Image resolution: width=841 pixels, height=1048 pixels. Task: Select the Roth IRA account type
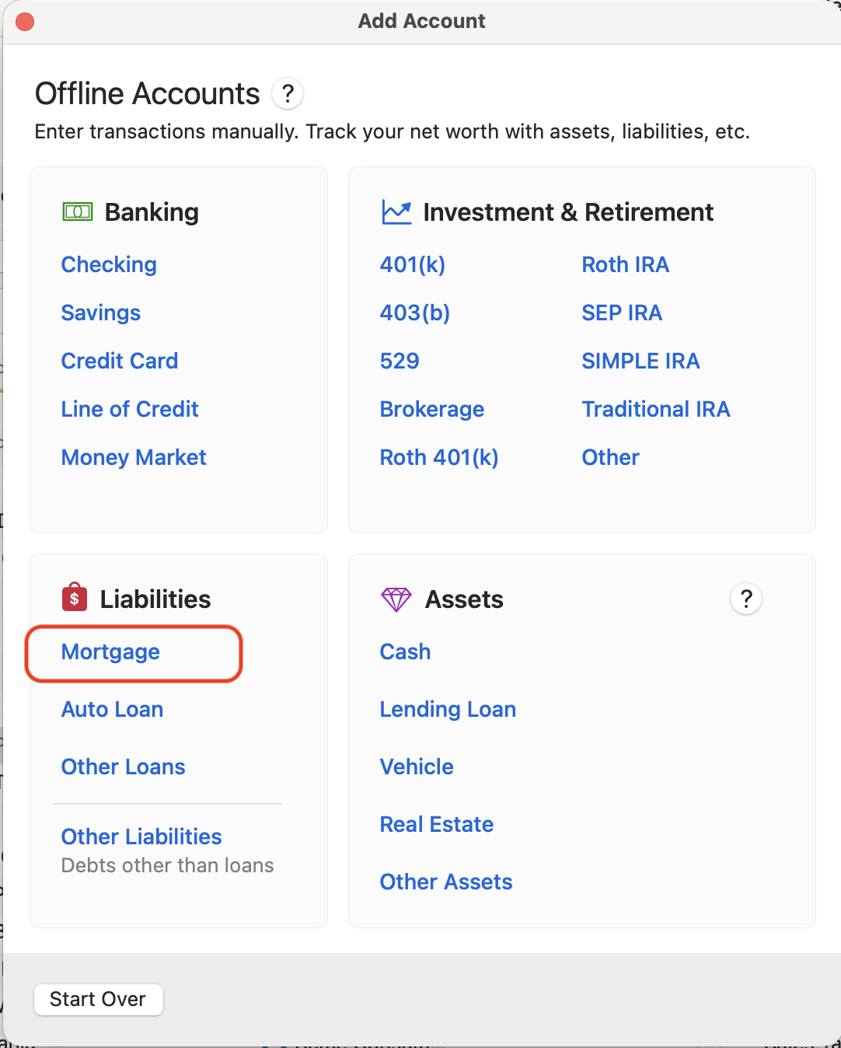(625, 264)
